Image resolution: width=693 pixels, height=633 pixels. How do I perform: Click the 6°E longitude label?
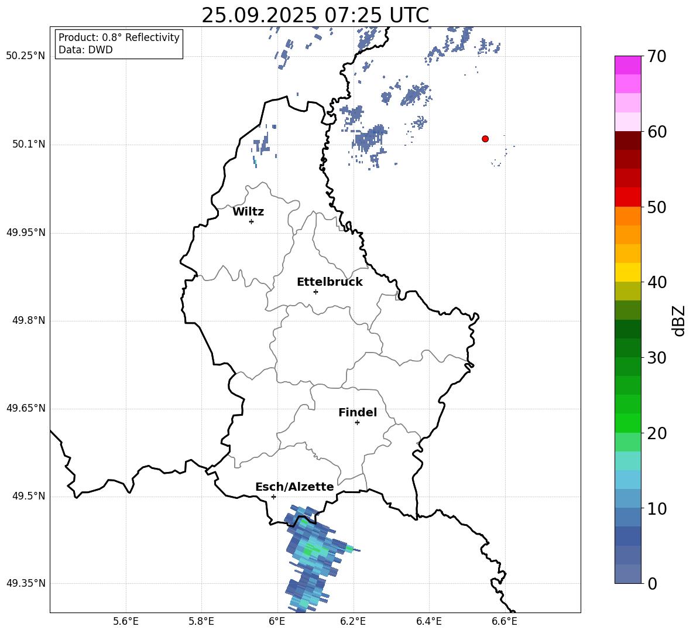pyautogui.click(x=277, y=622)
